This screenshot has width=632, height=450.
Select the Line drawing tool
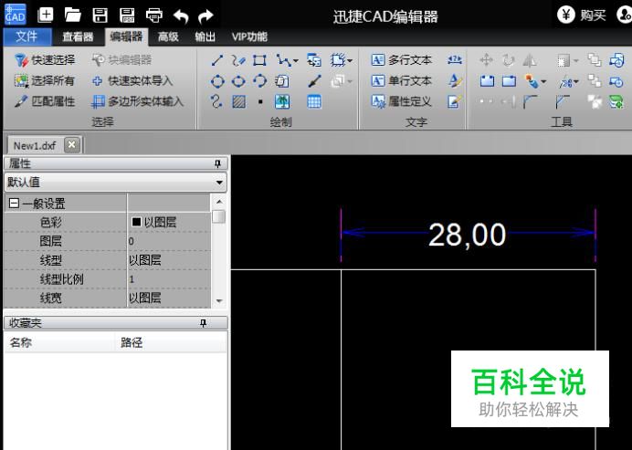click(216, 60)
